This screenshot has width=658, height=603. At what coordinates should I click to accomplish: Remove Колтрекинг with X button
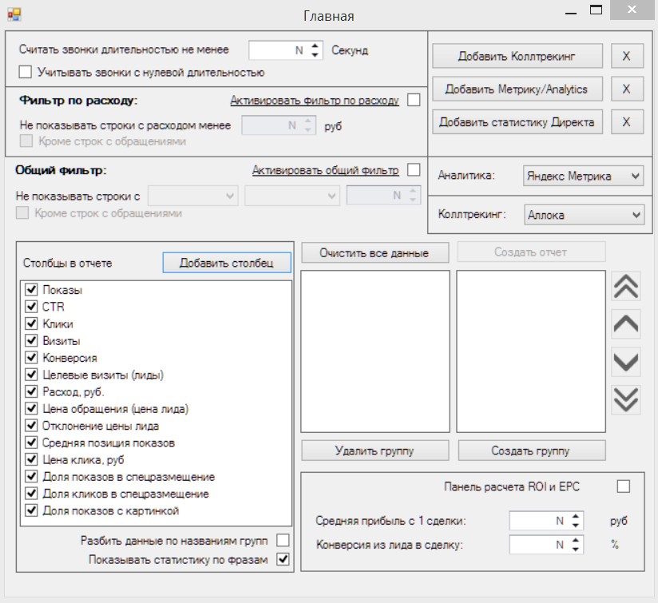[x=627, y=56]
